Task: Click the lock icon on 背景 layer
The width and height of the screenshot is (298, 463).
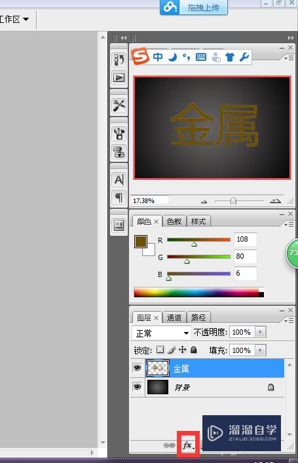Action: (x=270, y=387)
